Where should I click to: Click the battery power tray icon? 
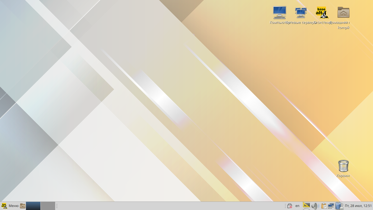click(x=339, y=206)
